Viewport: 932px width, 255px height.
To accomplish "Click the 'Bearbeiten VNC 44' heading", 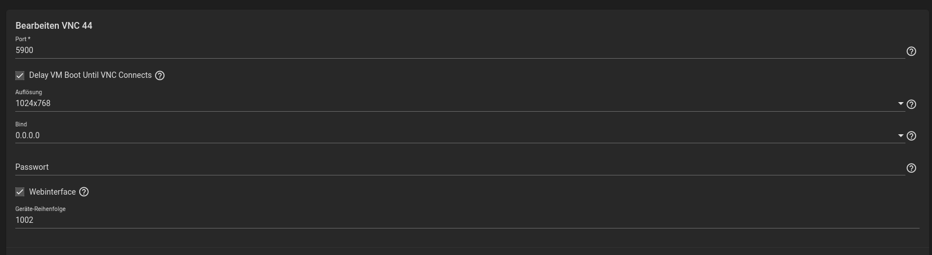I will [x=54, y=25].
